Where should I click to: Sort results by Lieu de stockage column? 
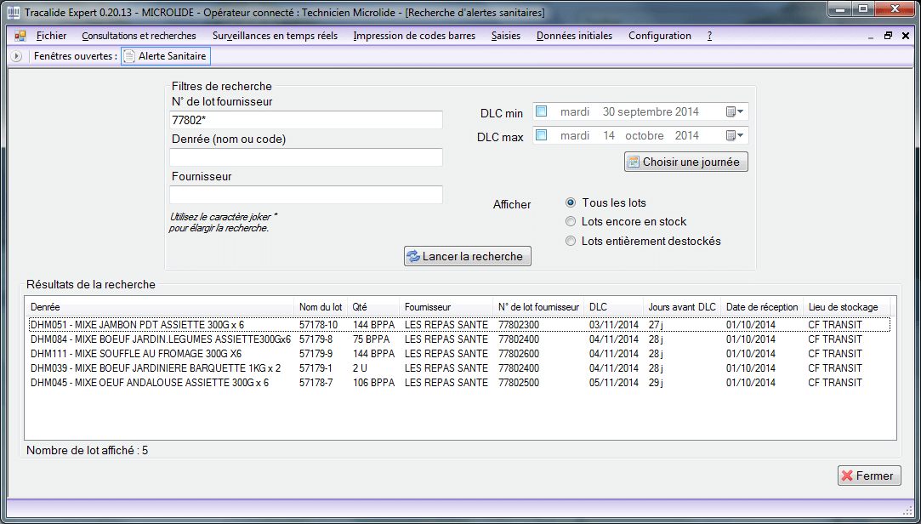(846, 307)
